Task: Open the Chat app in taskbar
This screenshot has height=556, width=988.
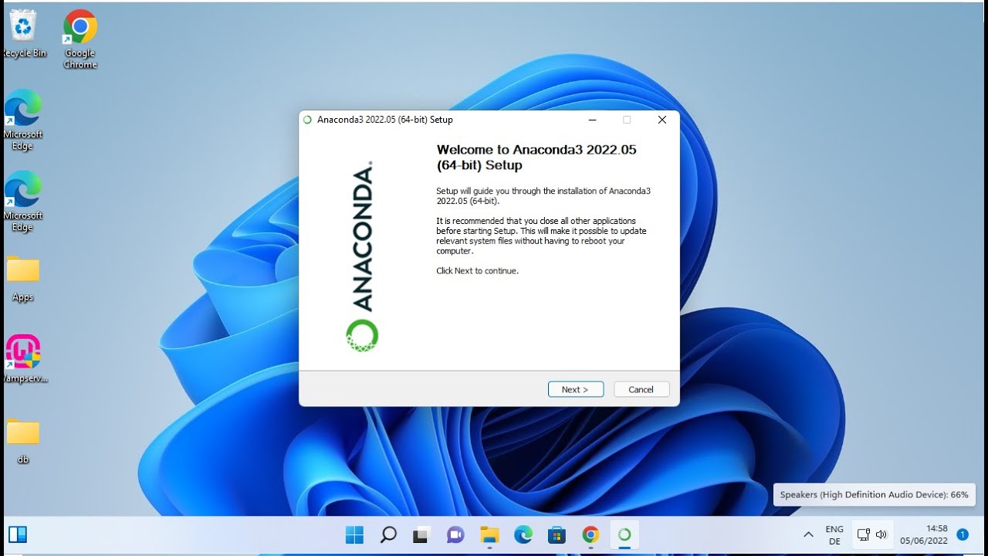Action: 455,534
